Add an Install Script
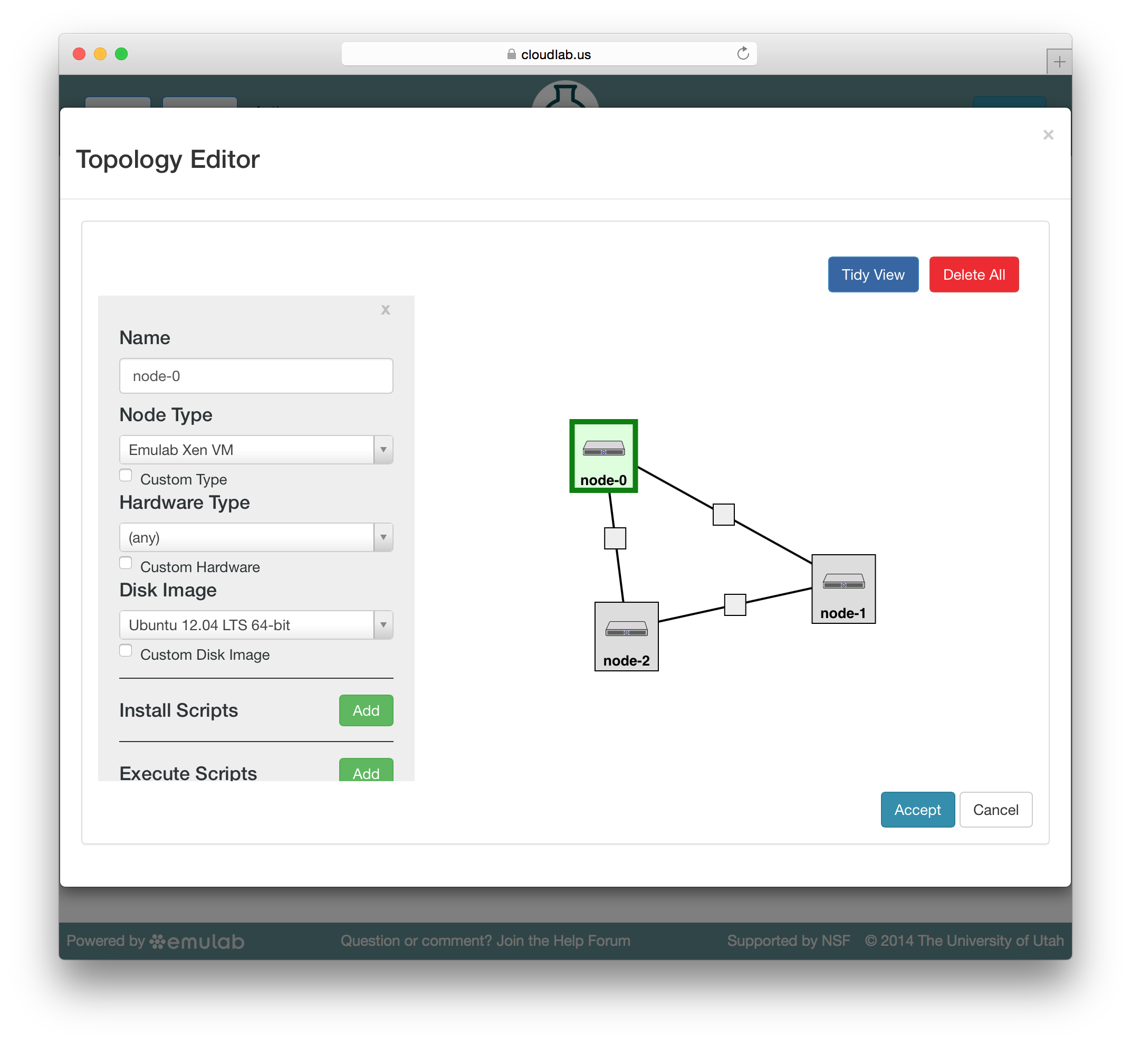Screen dimensions: 1131x1044 click(366, 710)
